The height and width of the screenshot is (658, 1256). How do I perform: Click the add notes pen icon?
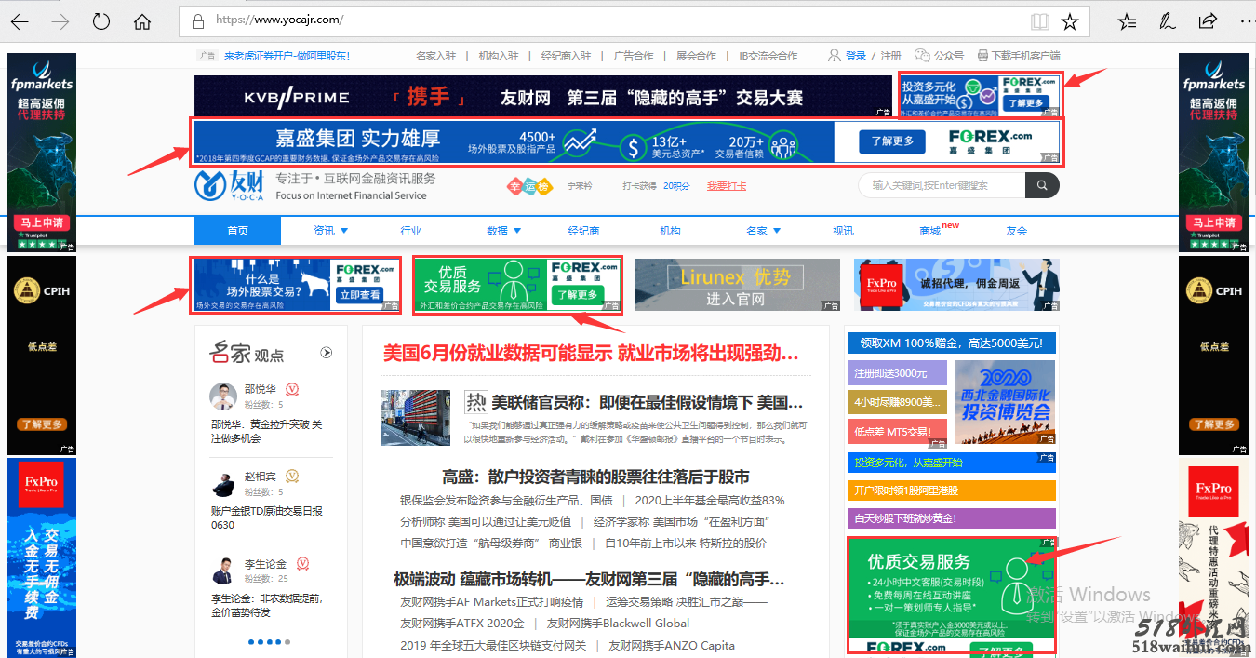1167,20
